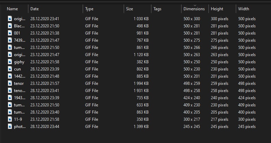The image size is (271, 143).
Task: Sort files by the Name column
Action: (x=12, y=9)
